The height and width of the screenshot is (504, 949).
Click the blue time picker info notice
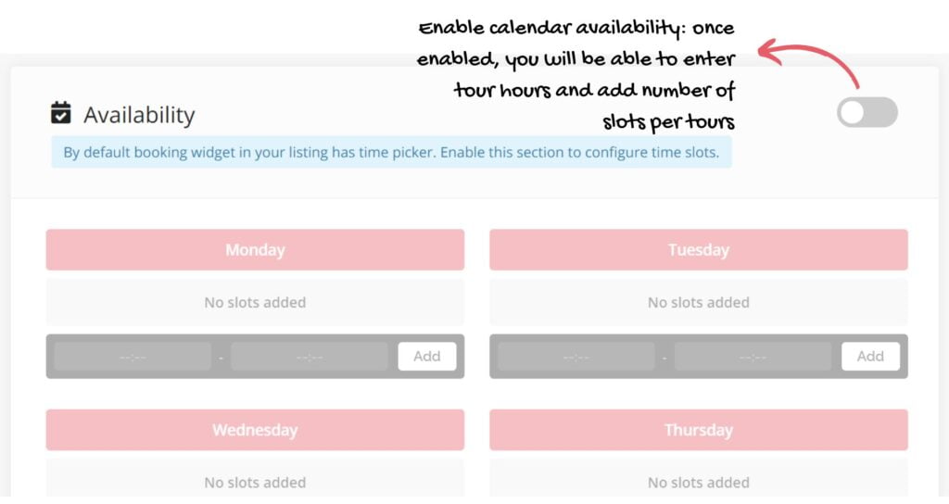click(392, 152)
